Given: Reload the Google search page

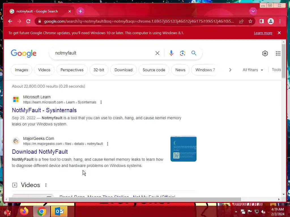Looking at the screenshot, I should click(x=28, y=21).
